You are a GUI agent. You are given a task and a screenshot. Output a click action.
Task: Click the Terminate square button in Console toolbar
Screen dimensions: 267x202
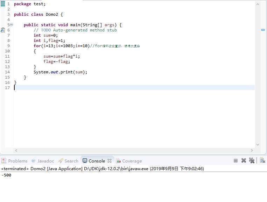pyautogui.click(x=236, y=160)
